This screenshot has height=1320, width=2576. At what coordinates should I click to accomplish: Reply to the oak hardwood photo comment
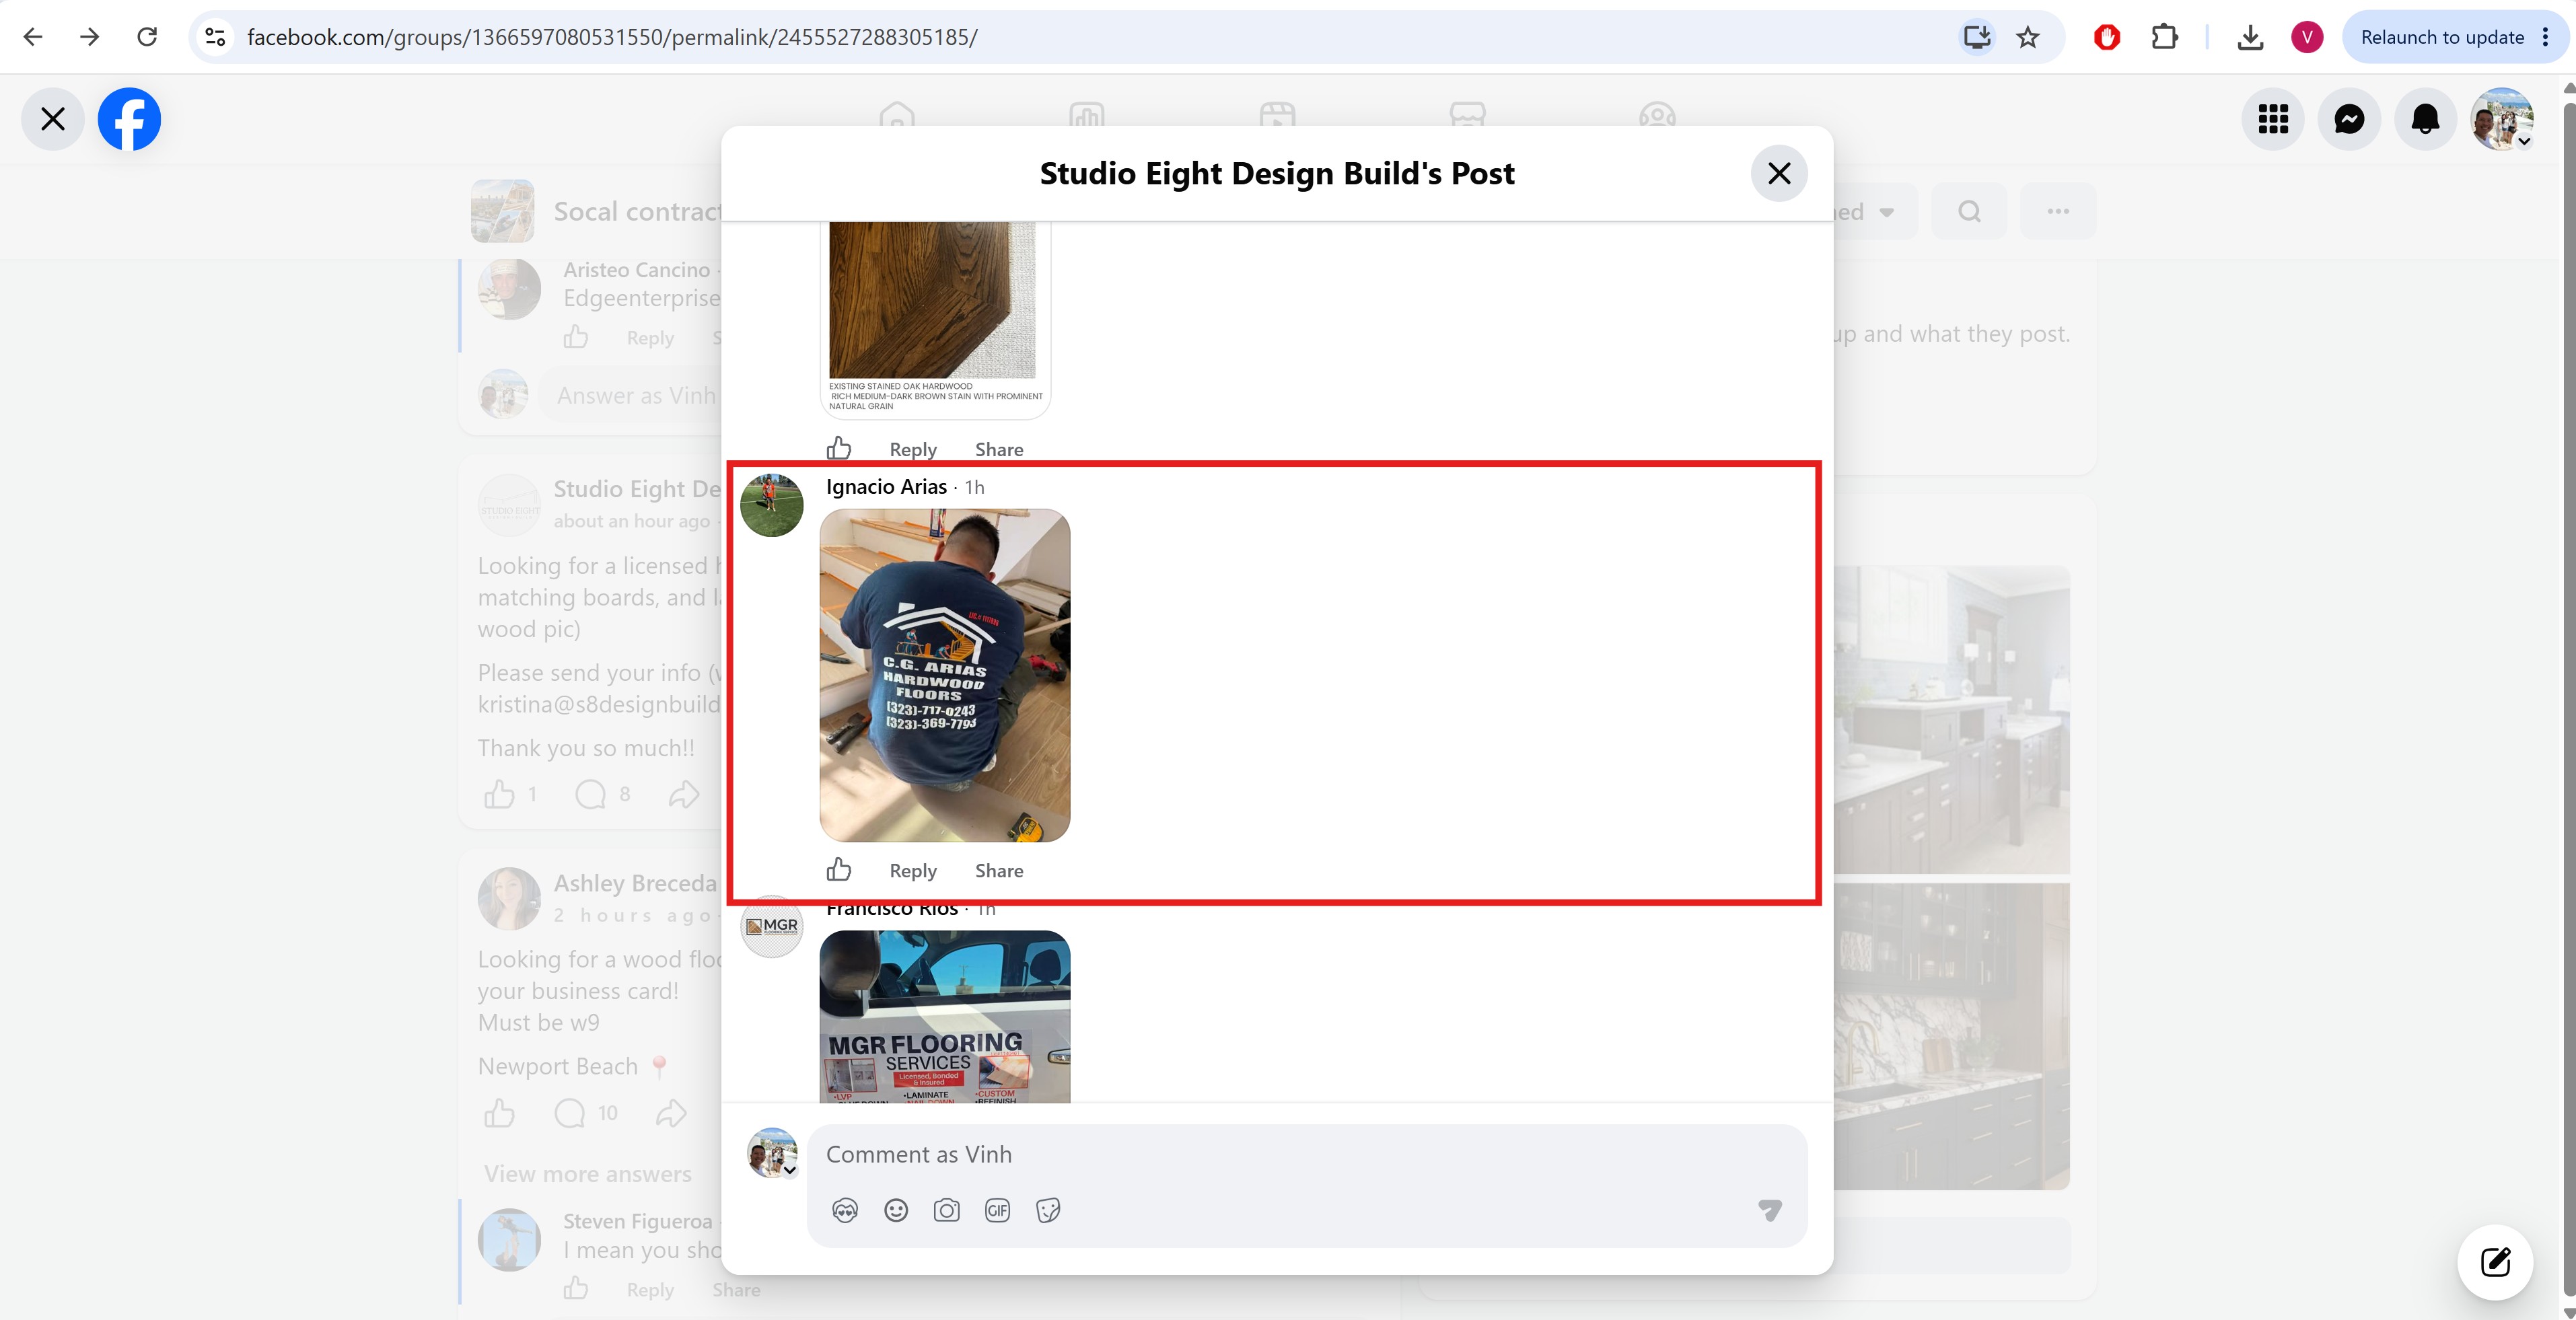913,449
